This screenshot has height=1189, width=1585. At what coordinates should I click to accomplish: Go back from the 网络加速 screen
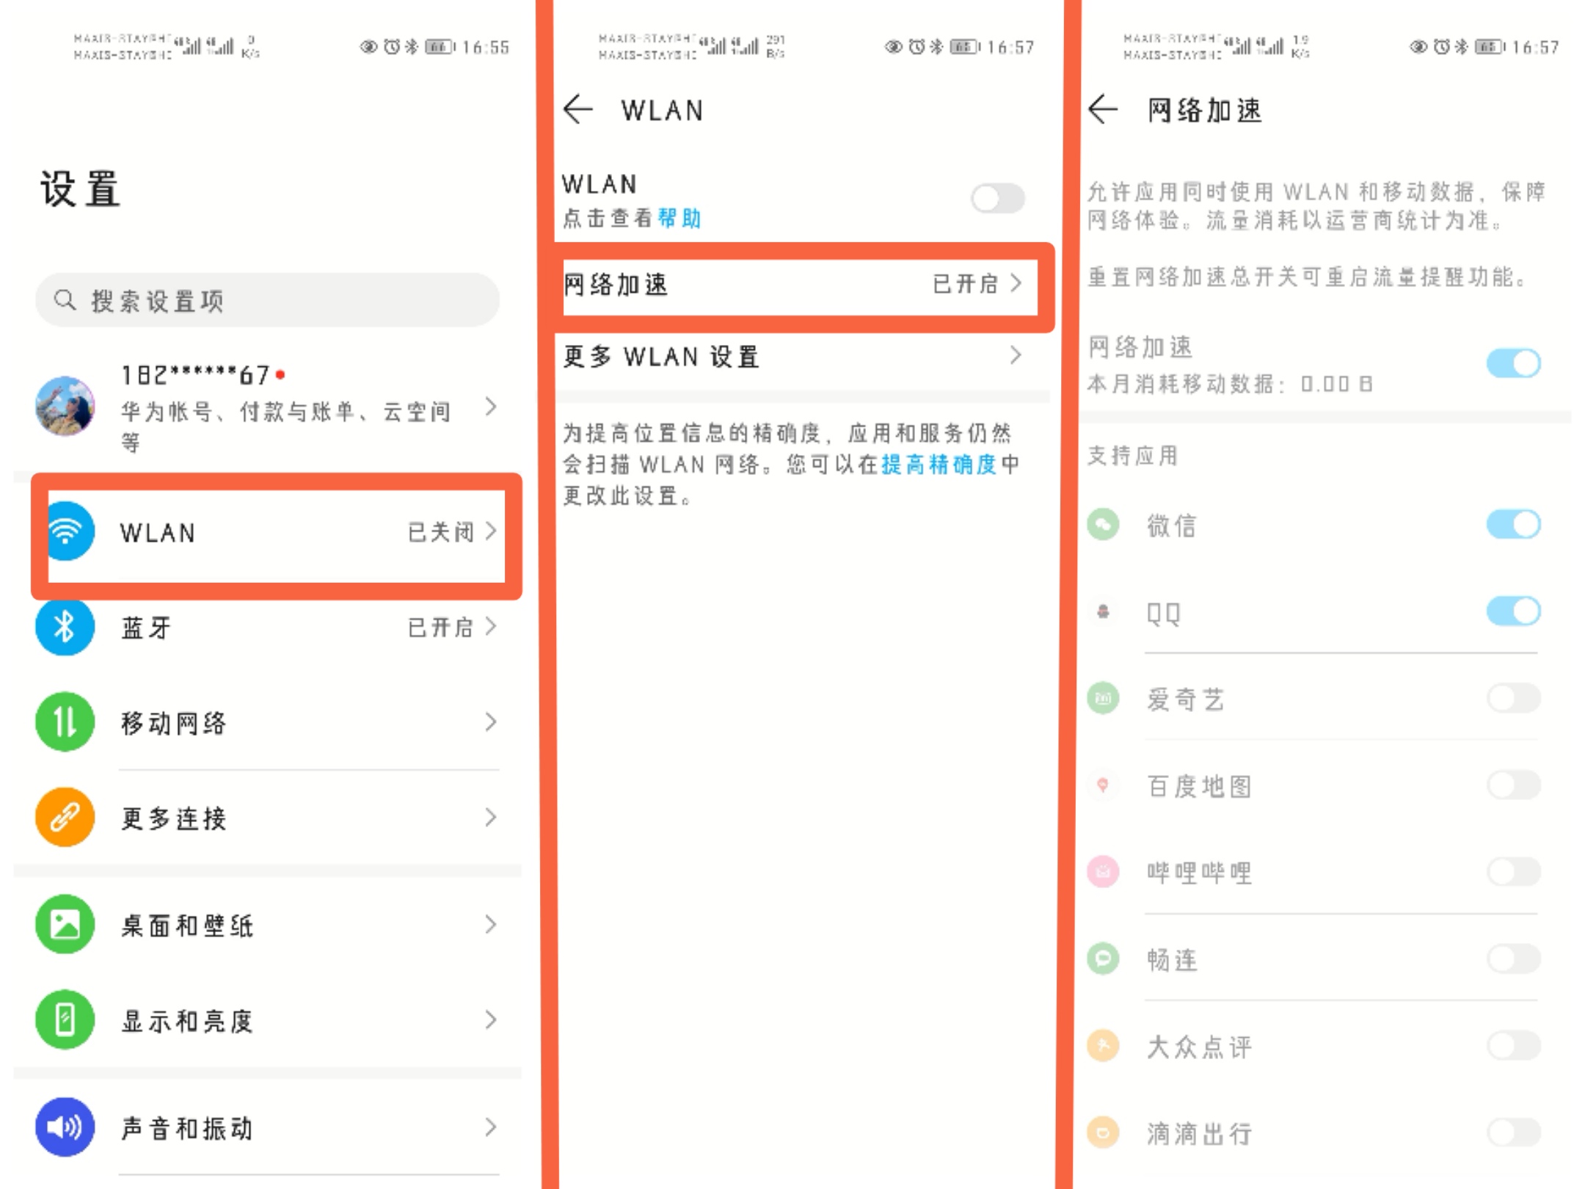[1103, 109]
